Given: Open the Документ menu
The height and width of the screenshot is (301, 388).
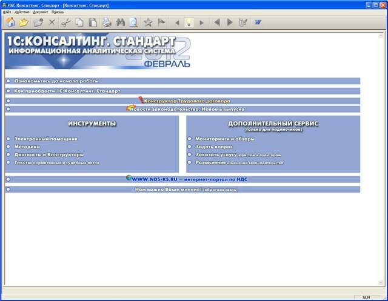Looking at the screenshot, I should point(41,12).
